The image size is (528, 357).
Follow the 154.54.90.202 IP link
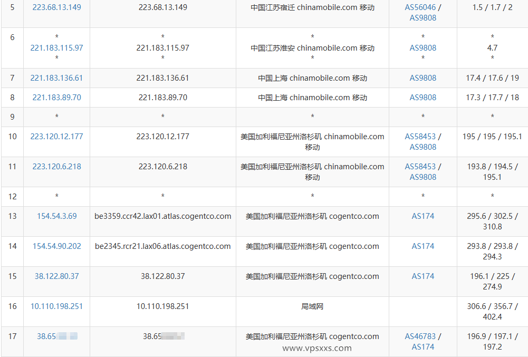tap(56, 246)
